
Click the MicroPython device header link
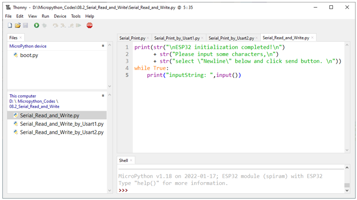tap(28, 46)
